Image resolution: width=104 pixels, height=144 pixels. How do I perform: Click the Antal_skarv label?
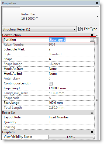coord(12,78)
